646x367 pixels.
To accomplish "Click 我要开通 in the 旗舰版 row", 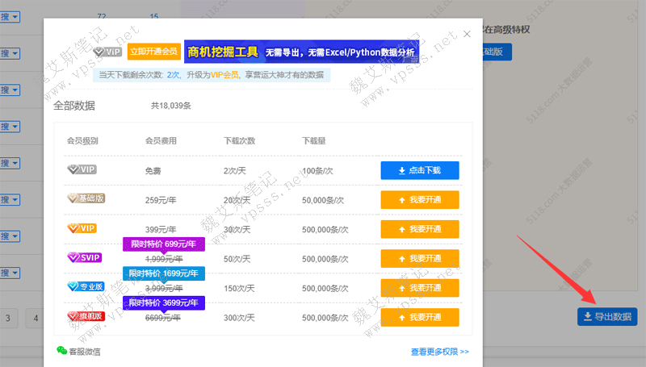I will 420,317.
